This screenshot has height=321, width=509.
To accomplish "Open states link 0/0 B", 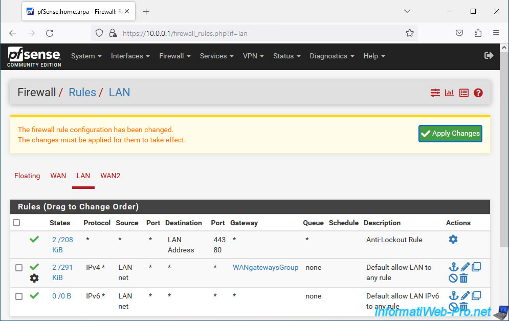I will pyautogui.click(x=62, y=296).
